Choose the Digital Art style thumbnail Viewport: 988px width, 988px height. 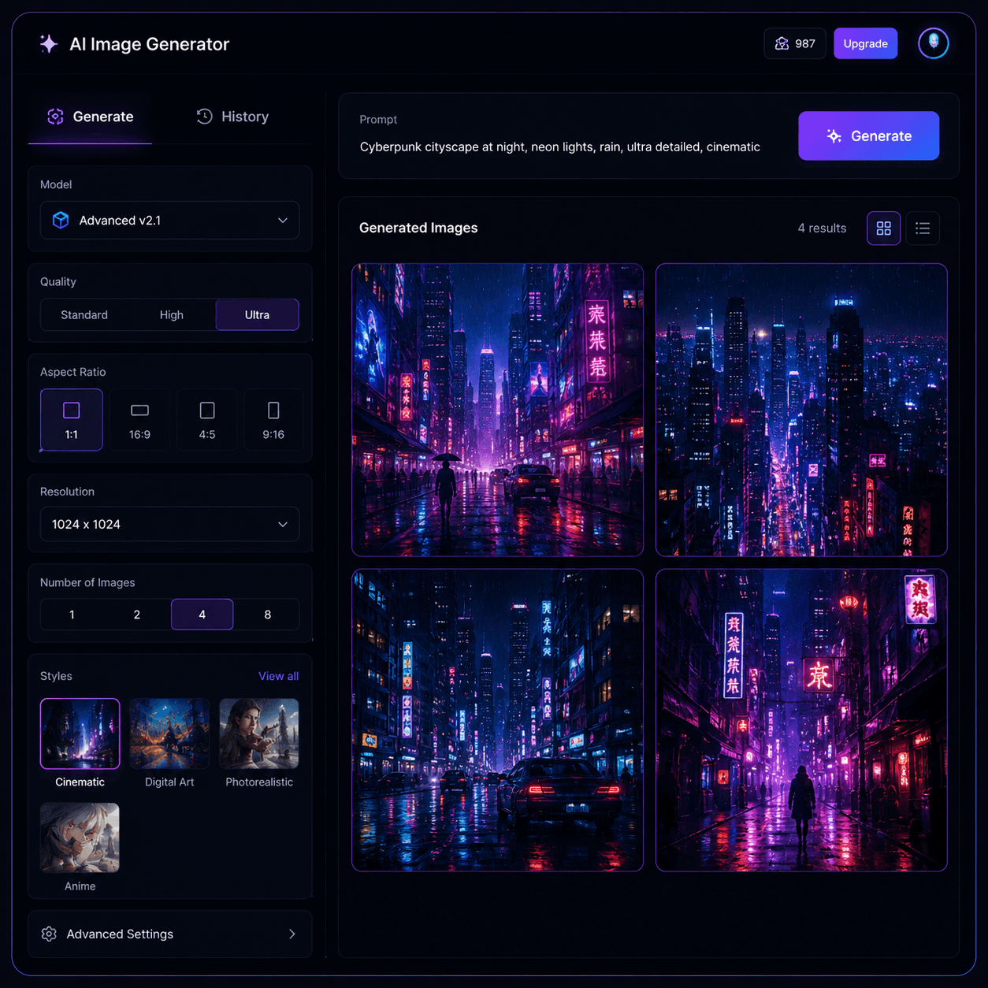pyautogui.click(x=169, y=734)
